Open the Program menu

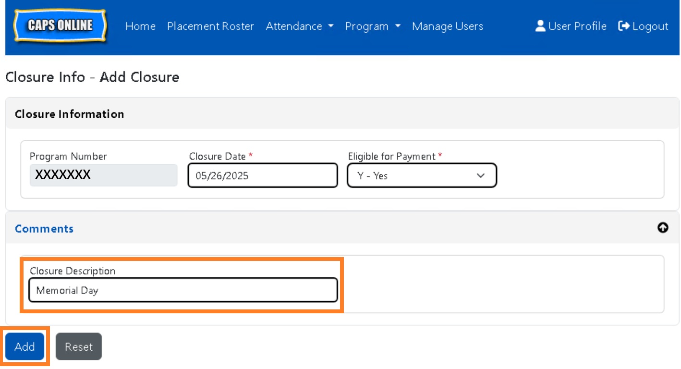(x=366, y=26)
